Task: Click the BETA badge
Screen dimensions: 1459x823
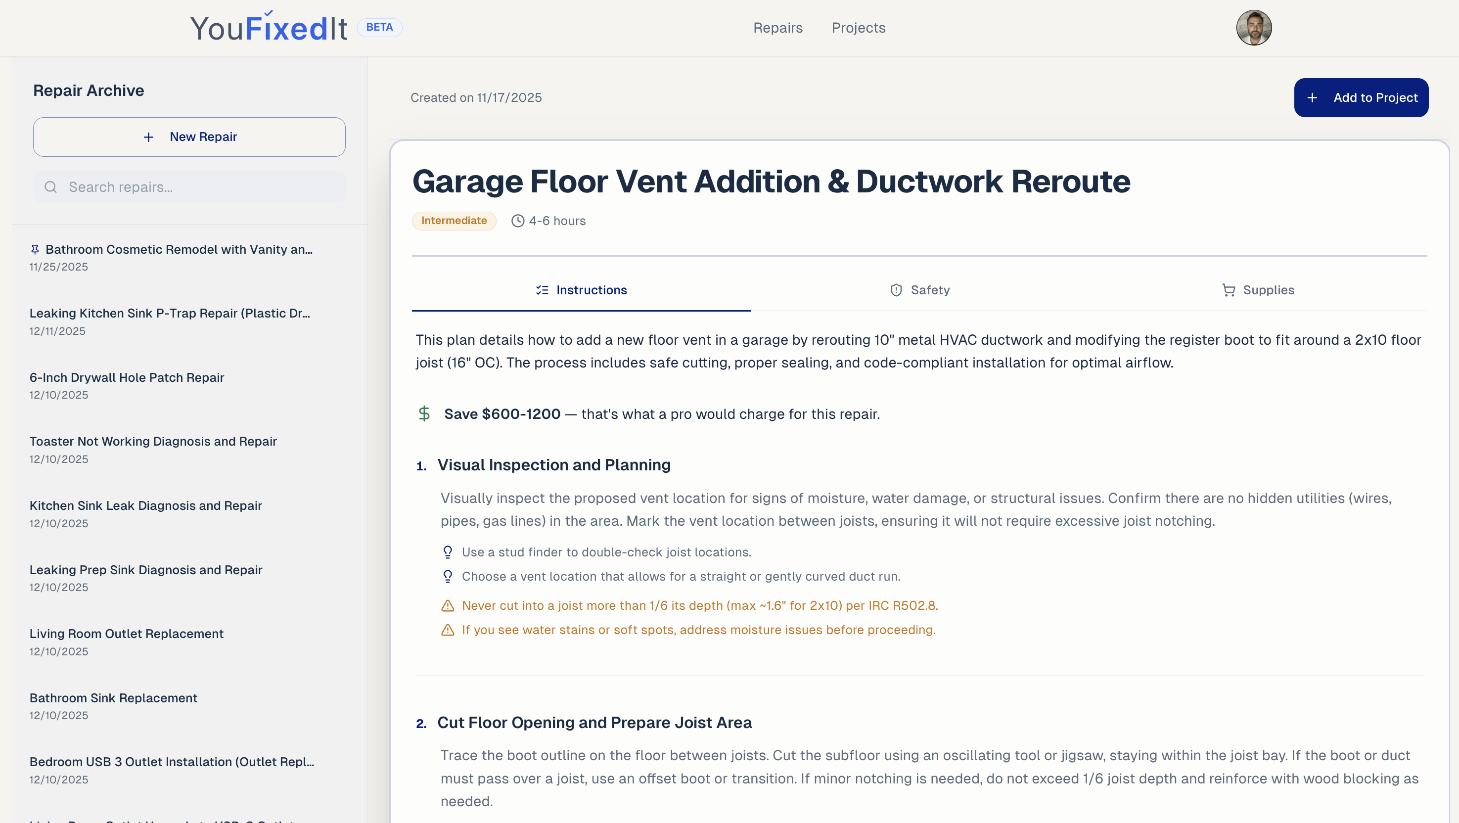Action: [x=379, y=27]
